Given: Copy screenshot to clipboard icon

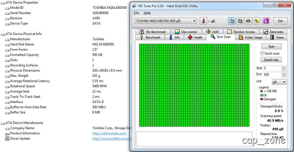Looking at the screenshot, I should coord(240,21).
